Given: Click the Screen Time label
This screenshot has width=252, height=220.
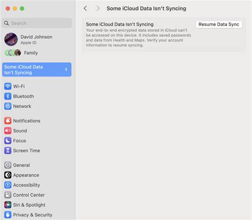Looking at the screenshot, I should pyautogui.click(x=27, y=150).
